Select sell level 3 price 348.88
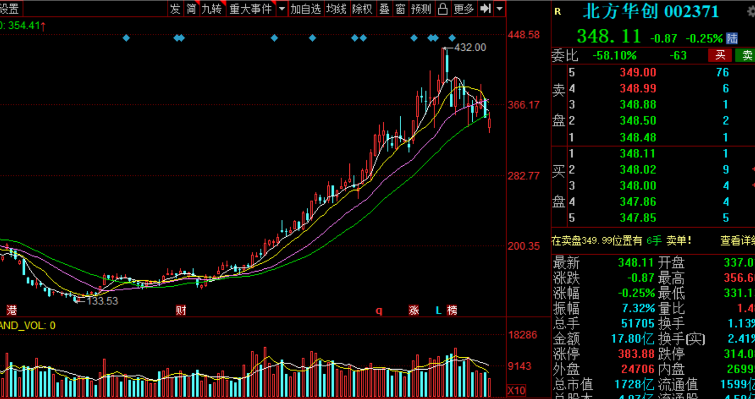Viewport: 755px width, 399px height. tap(638, 104)
